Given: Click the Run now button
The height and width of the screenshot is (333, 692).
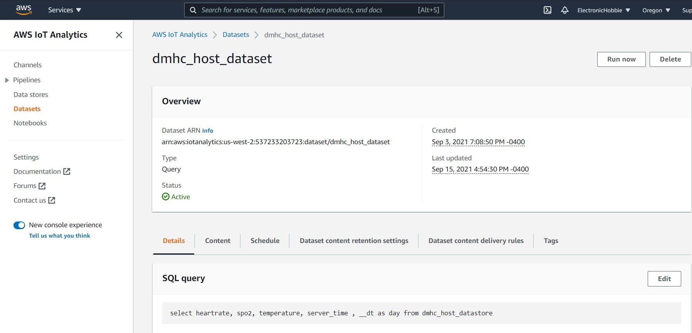Looking at the screenshot, I should 621,59.
